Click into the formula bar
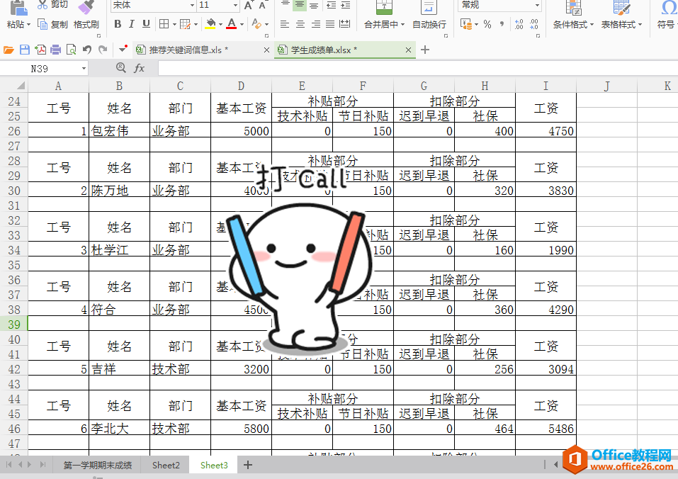 pos(418,68)
